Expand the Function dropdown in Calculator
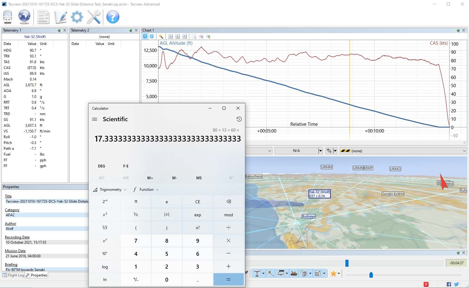469x288 pixels. 146,190
